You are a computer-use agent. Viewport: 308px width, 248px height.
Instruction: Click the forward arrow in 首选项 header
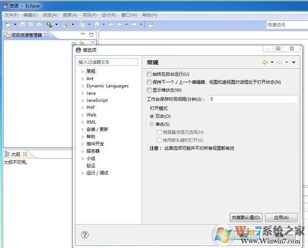tap(279, 62)
